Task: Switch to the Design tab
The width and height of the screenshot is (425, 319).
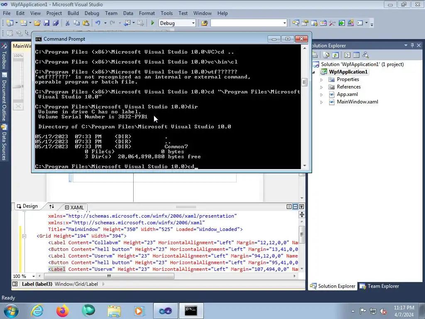Action: tap(27, 206)
